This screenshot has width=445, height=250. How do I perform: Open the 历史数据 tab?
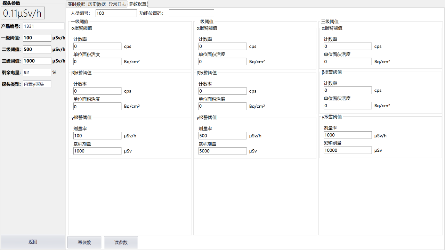pos(97,4)
